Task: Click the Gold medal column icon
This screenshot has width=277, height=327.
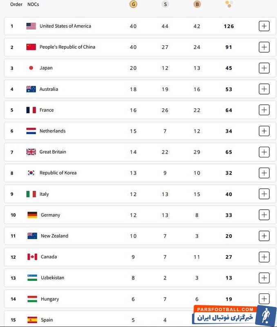Action: 133,4
